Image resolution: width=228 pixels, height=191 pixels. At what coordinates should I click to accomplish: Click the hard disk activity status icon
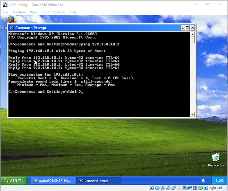[151, 188]
